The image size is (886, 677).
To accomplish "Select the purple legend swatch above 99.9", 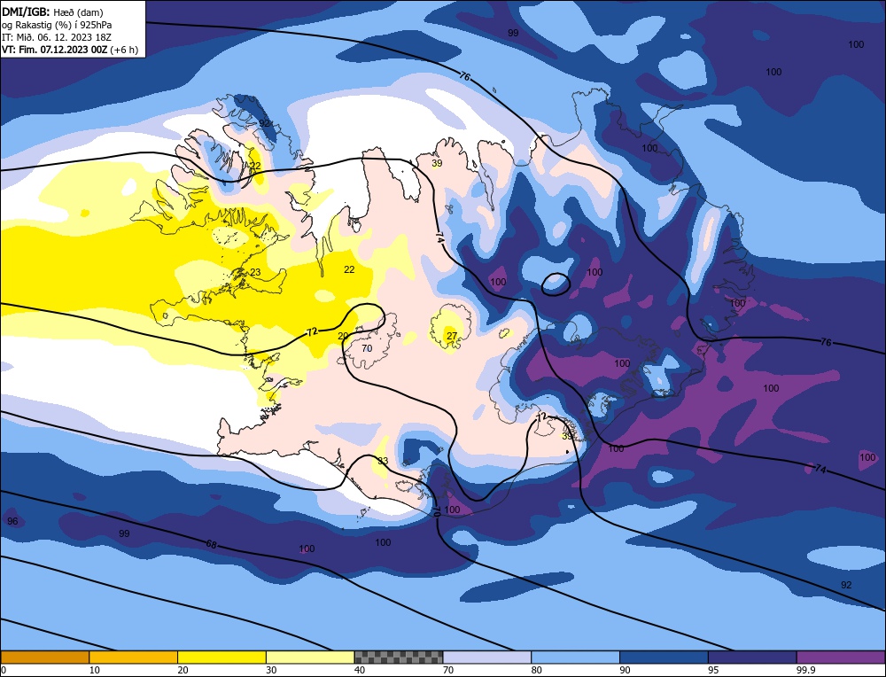I will pos(841,657).
